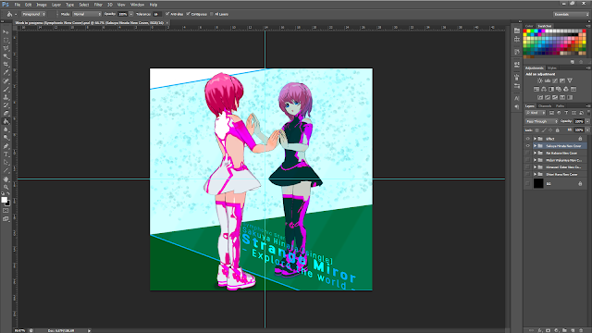
Task: Click the foreground color swatch
Action: pyautogui.click(x=4, y=200)
